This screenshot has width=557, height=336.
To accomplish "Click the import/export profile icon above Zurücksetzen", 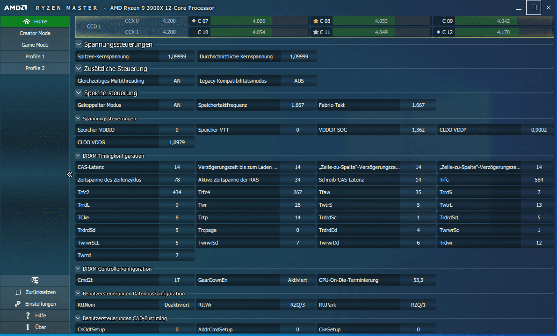I will pos(35,280).
